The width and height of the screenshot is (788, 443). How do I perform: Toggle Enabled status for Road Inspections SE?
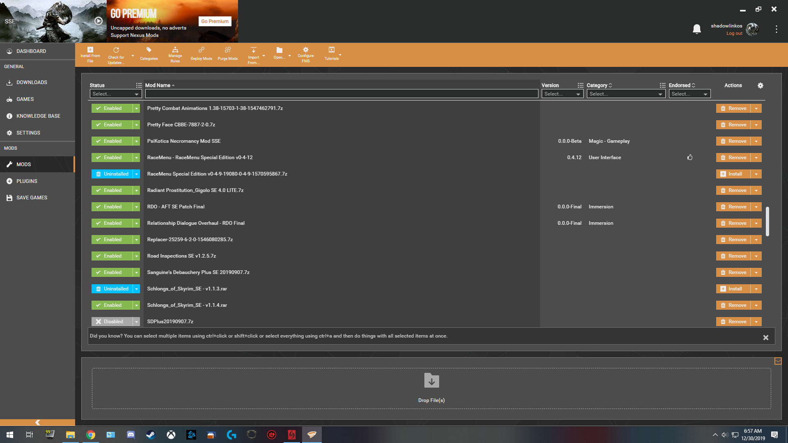pyautogui.click(x=112, y=256)
